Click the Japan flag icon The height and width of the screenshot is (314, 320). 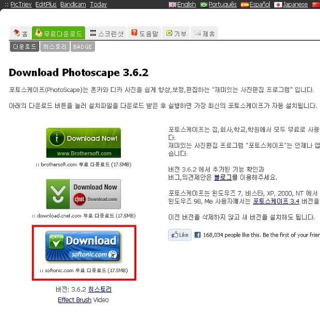click(x=278, y=5)
